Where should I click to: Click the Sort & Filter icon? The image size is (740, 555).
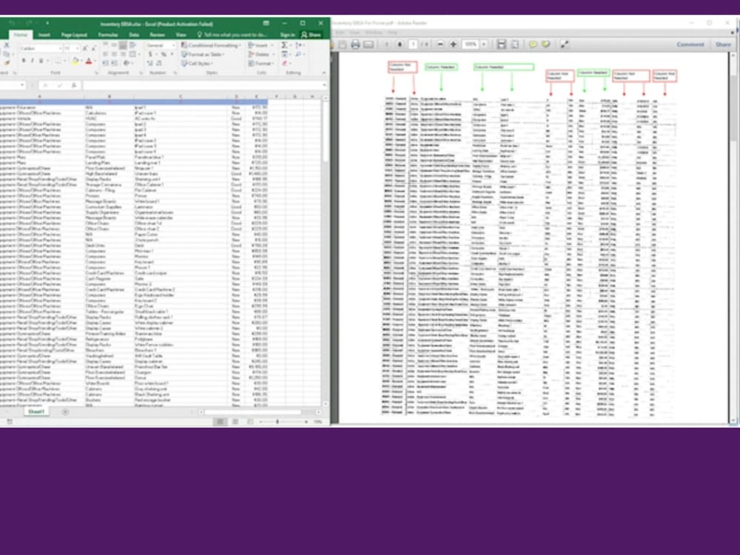click(299, 45)
